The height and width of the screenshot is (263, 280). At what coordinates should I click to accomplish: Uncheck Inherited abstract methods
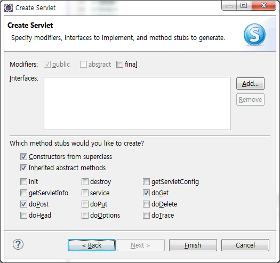(23, 168)
